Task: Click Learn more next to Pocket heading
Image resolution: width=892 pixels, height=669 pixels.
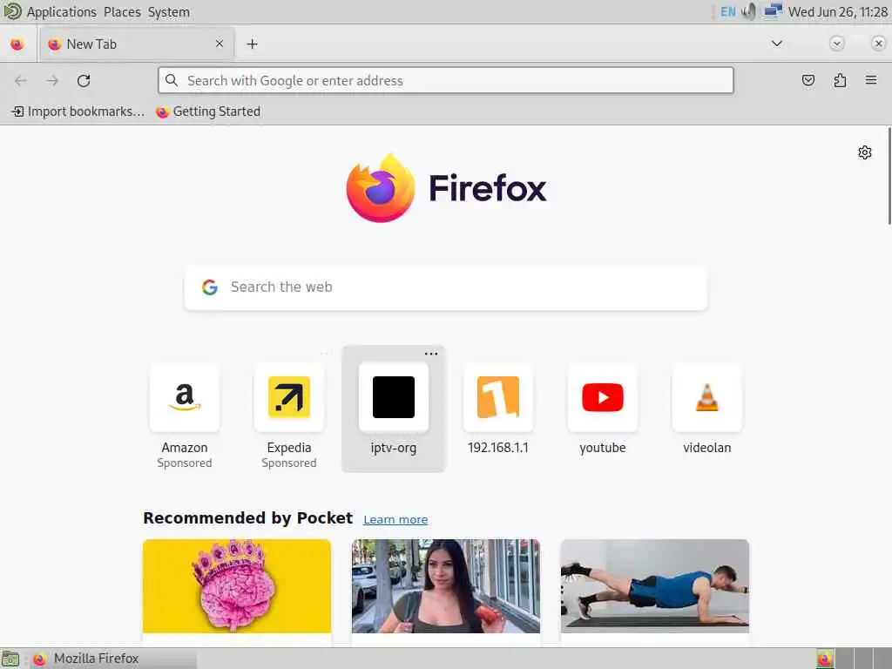Action: [395, 519]
